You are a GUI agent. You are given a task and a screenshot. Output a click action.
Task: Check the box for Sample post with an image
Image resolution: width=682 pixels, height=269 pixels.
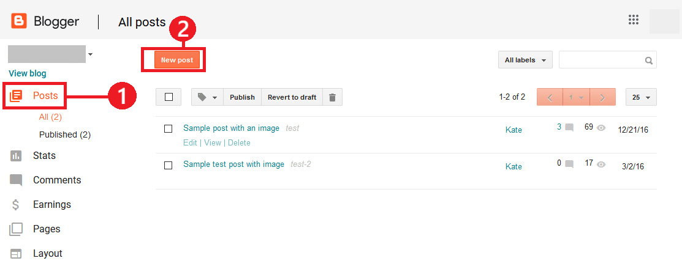pyautogui.click(x=169, y=129)
